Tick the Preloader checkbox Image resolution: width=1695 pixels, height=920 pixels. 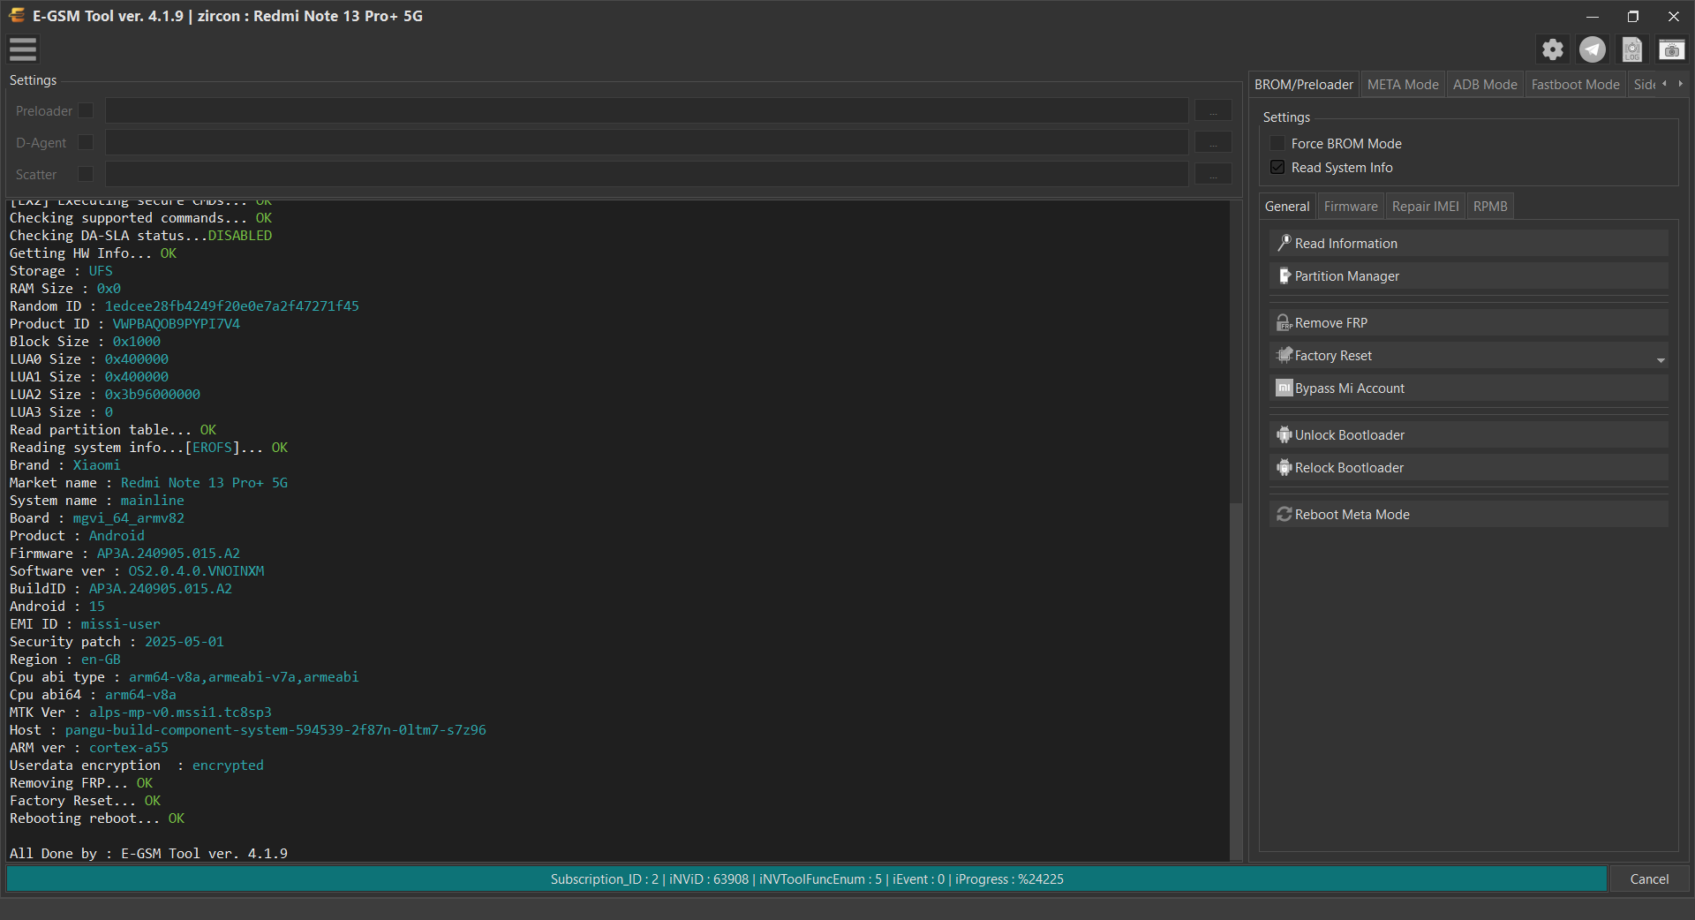pyautogui.click(x=86, y=110)
